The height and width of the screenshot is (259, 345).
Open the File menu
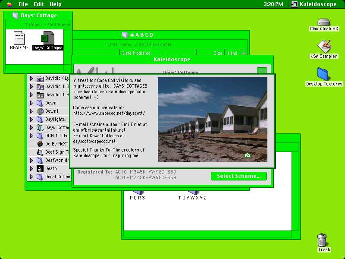(x=23, y=4)
